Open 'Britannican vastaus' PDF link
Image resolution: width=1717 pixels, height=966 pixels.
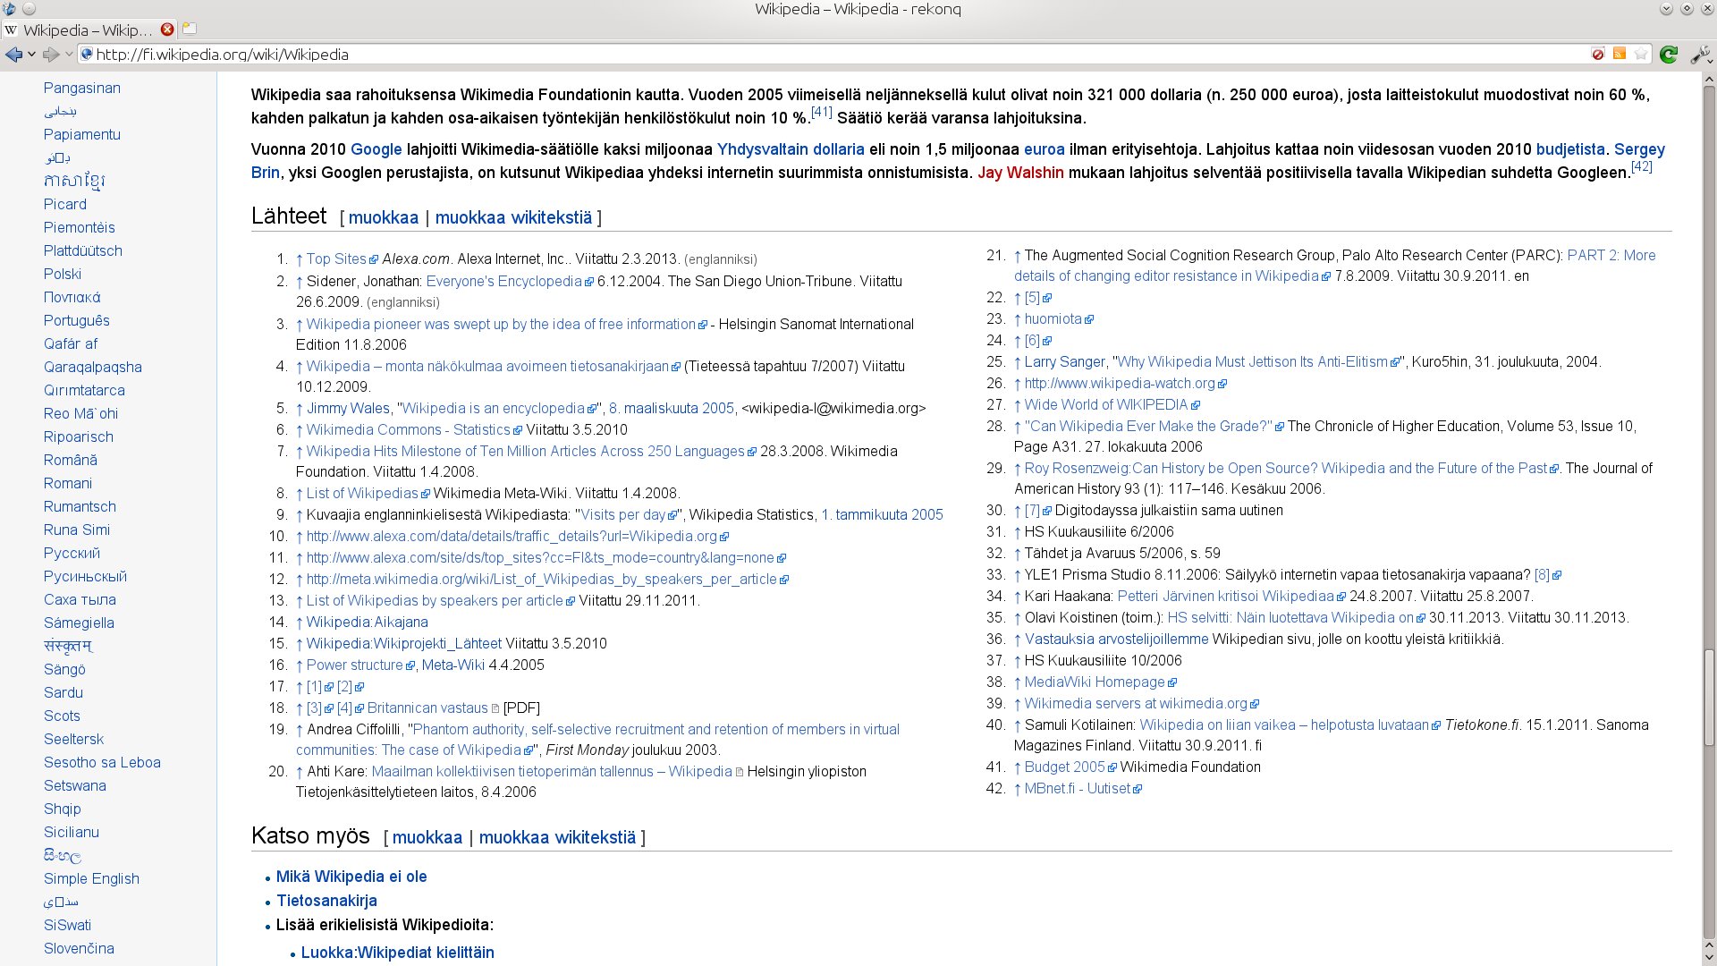tap(427, 708)
